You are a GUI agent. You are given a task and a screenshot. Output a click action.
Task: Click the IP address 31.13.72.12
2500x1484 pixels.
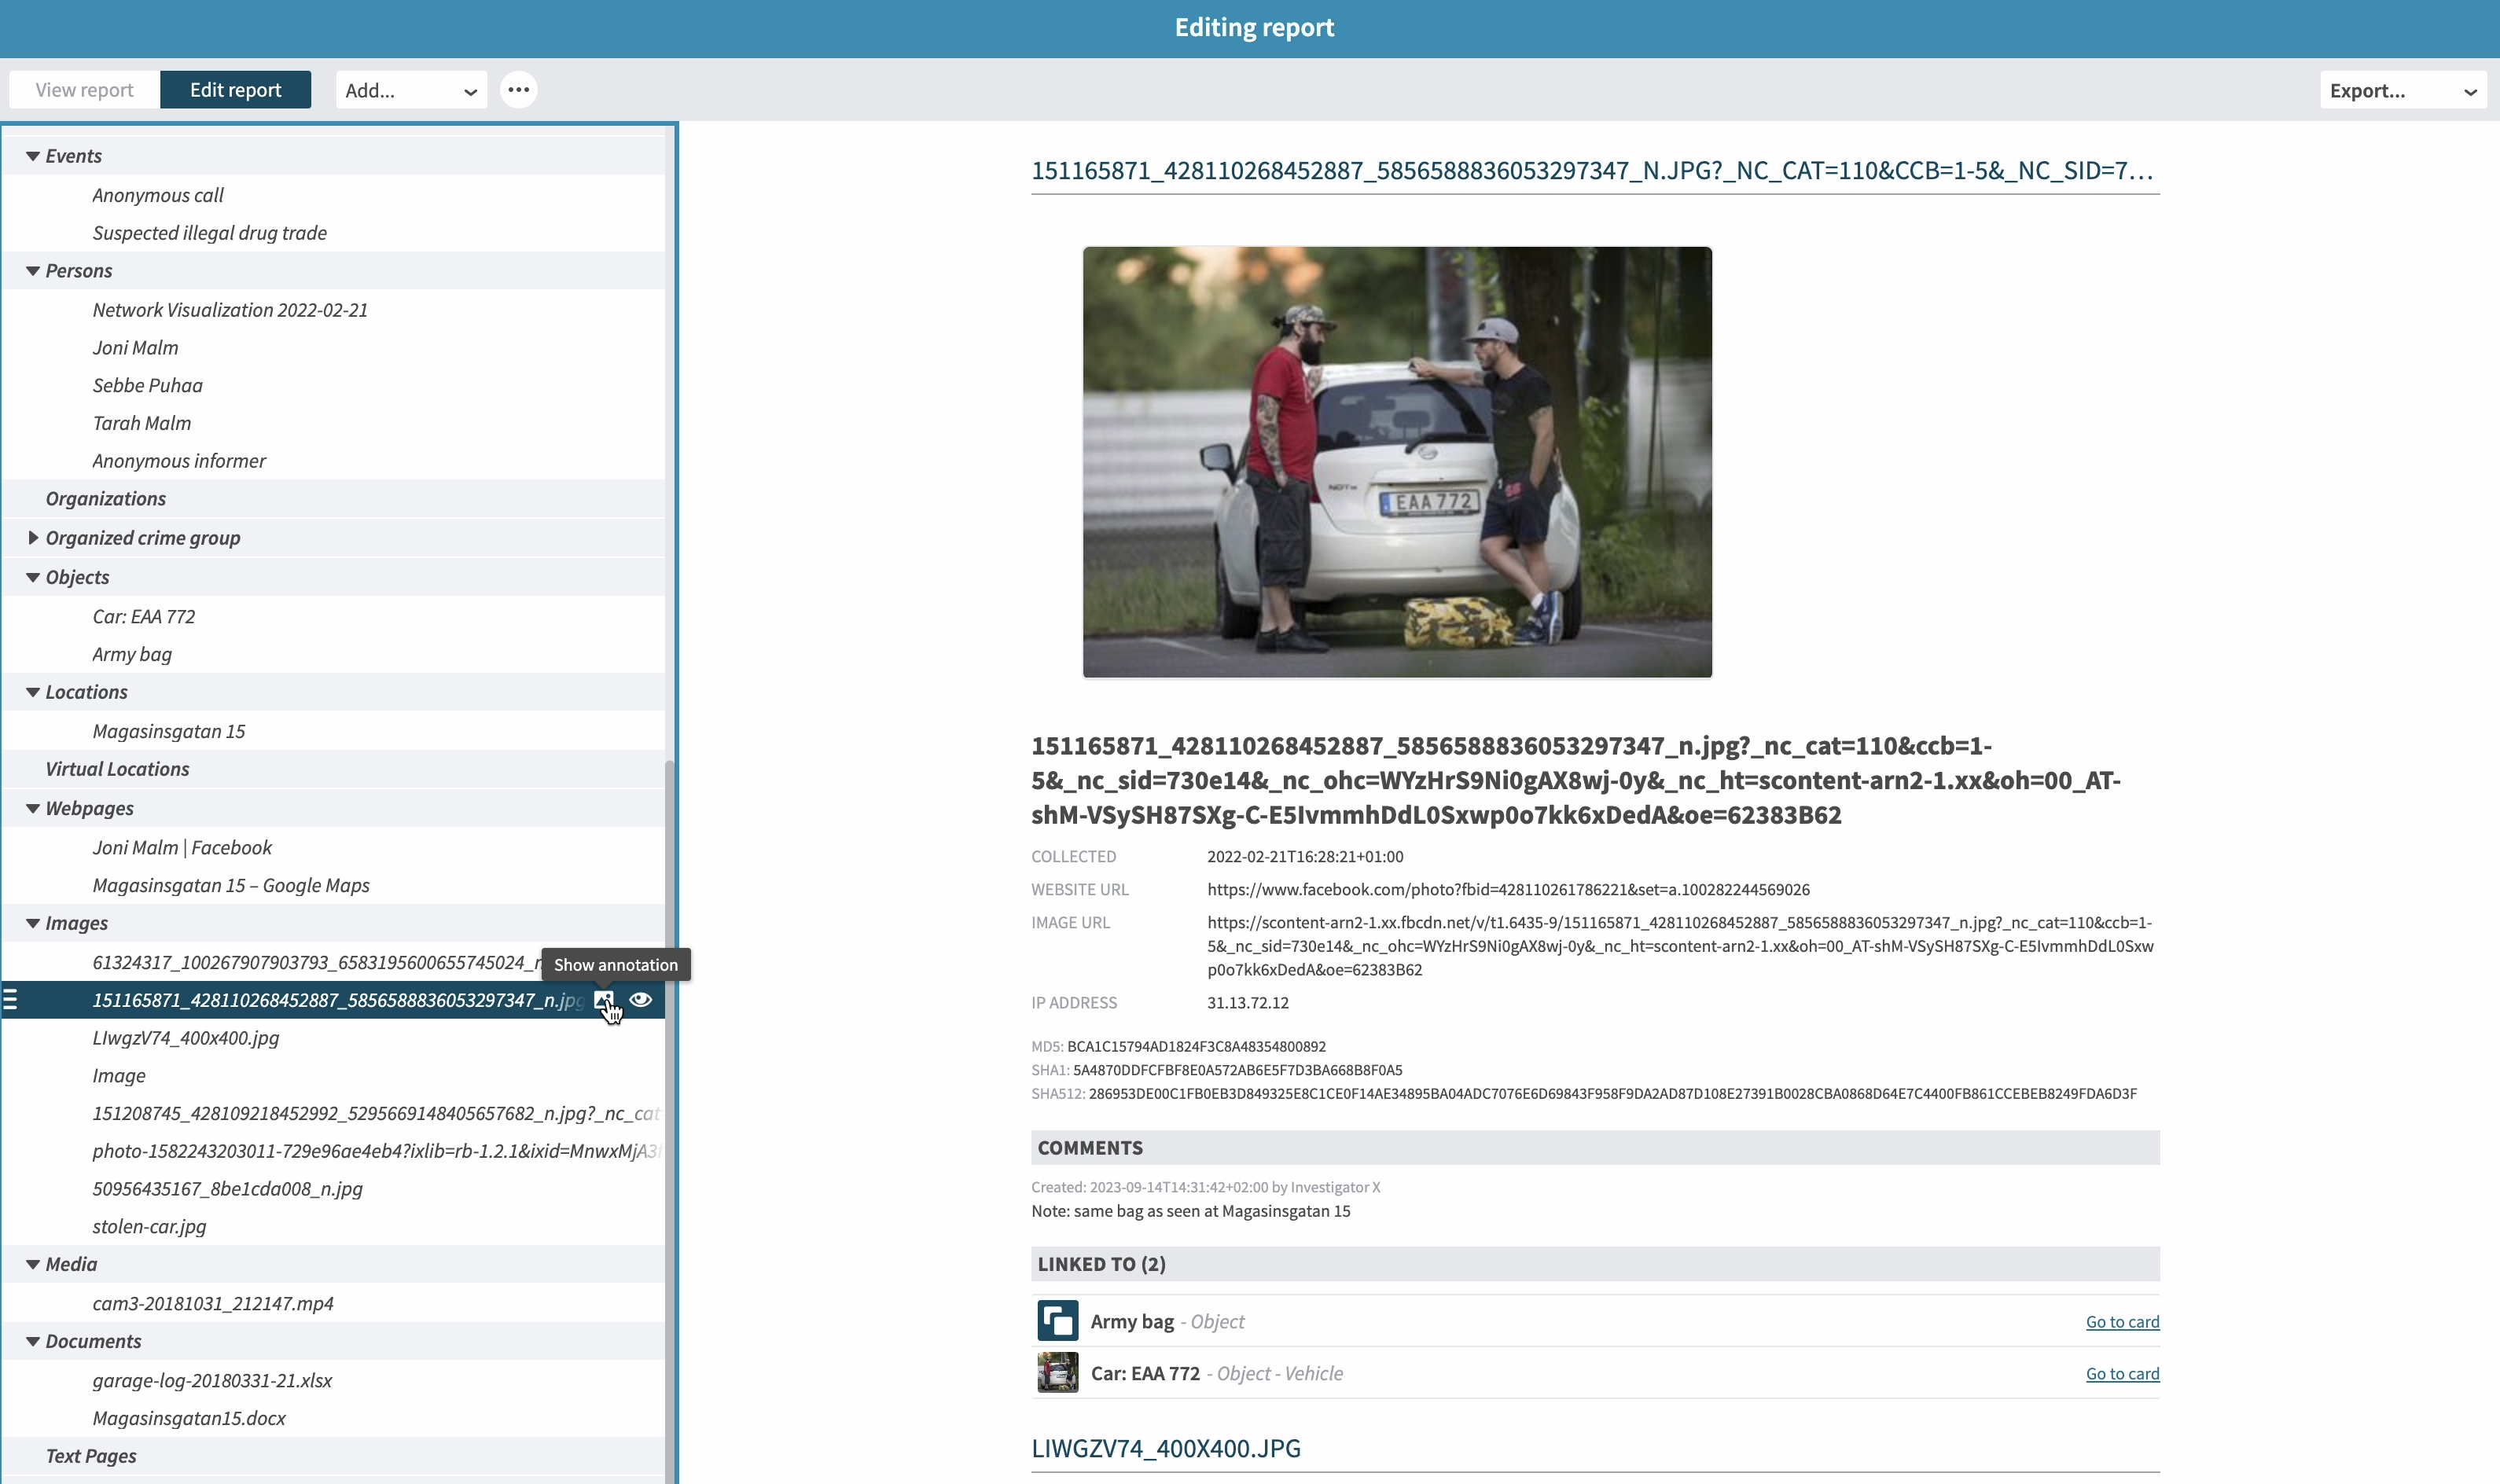tap(1247, 1003)
